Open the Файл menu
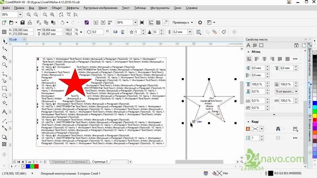This screenshot has height=178, width=317. pos(6,8)
